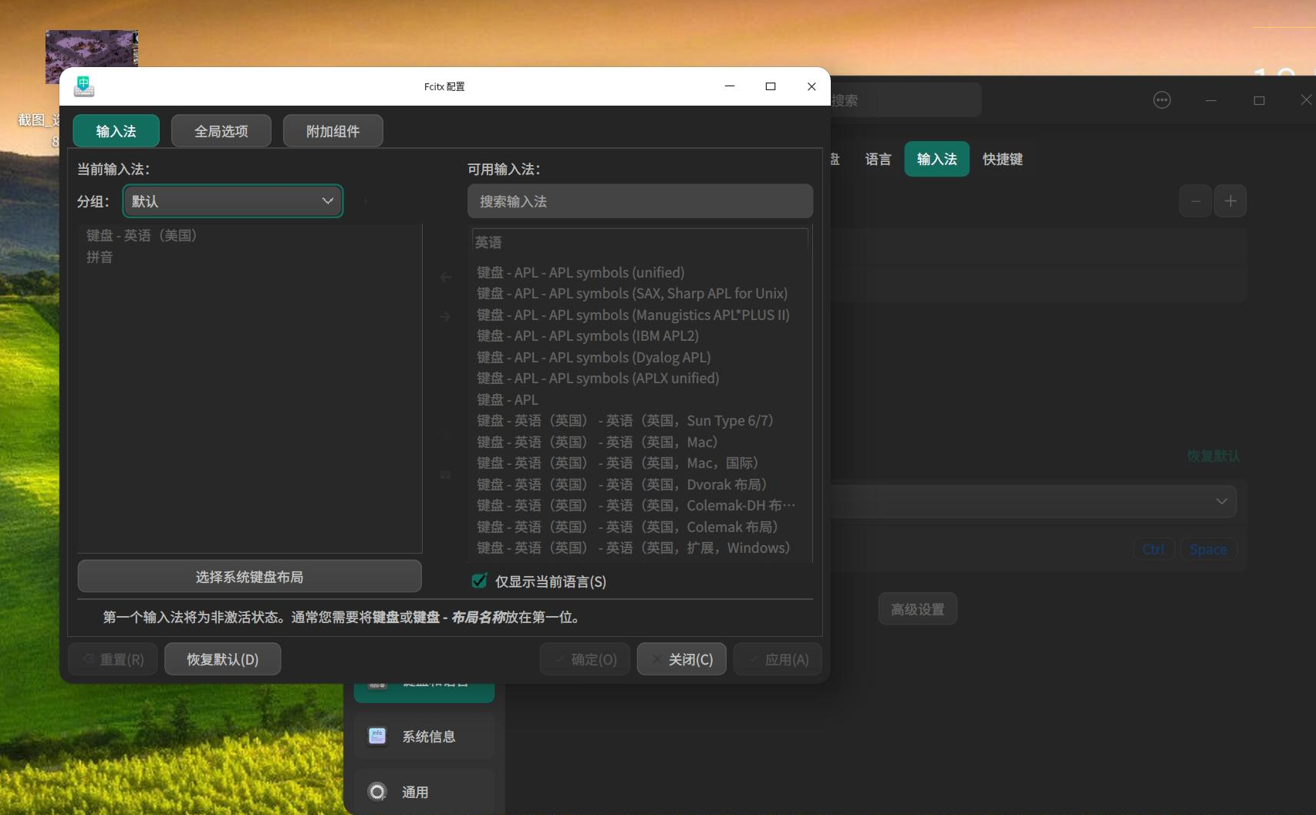Click inside the 搜索输入法 search field

pyautogui.click(x=639, y=200)
